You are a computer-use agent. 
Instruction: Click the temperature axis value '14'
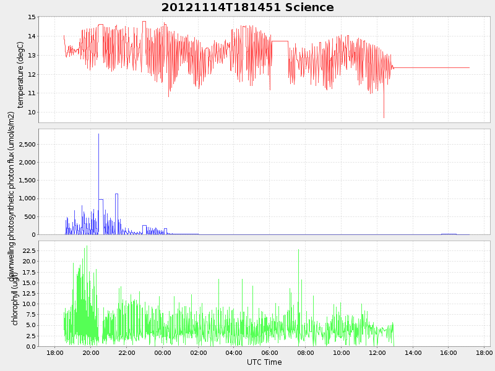point(32,36)
